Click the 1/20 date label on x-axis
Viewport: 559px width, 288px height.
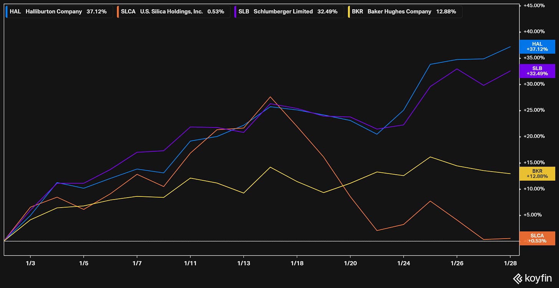pyautogui.click(x=350, y=263)
